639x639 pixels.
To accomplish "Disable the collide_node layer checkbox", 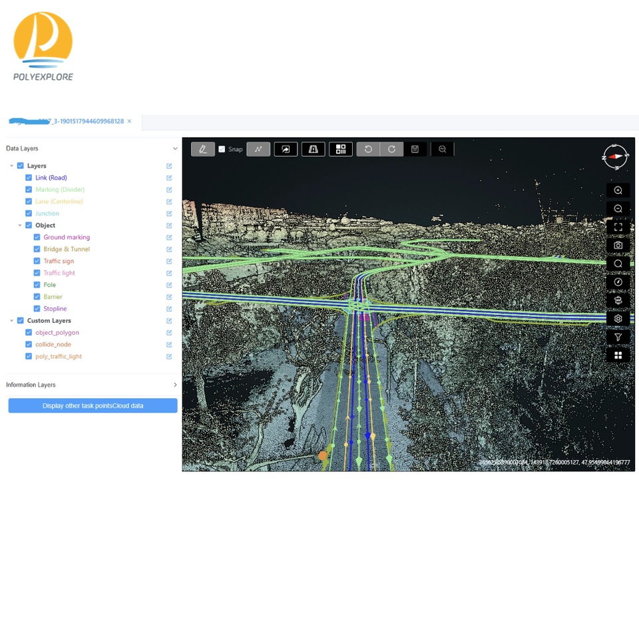I will pyautogui.click(x=29, y=344).
